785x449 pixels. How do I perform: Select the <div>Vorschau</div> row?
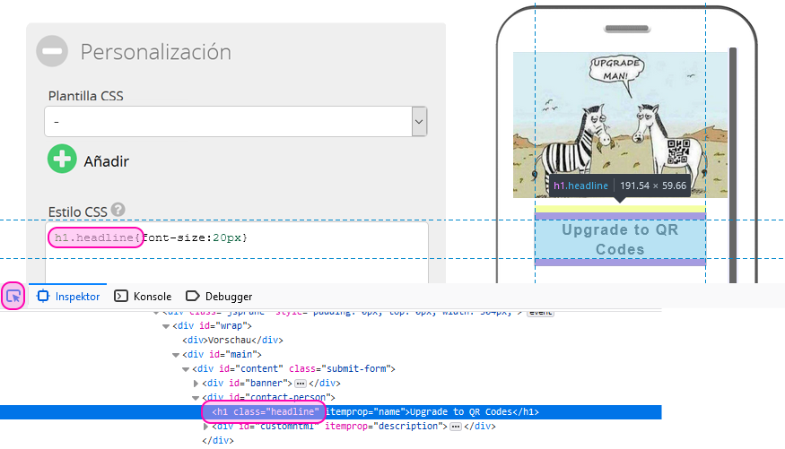pos(232,340)
